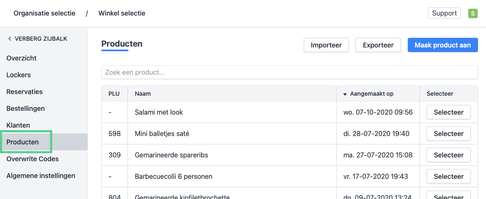Screen dimensions: 486x199
Task: Open Winkel selectie breadcrumb
Action: (122, 13)
